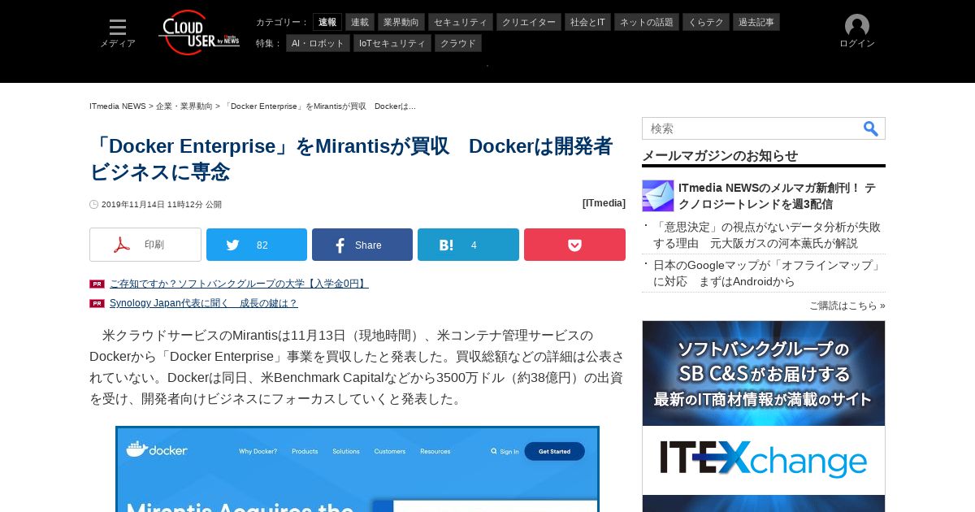Screen dimensions: 975x512
Task: Open 日本のGoogleマップ オフラインマップ article link
Action: coord(768,273)
